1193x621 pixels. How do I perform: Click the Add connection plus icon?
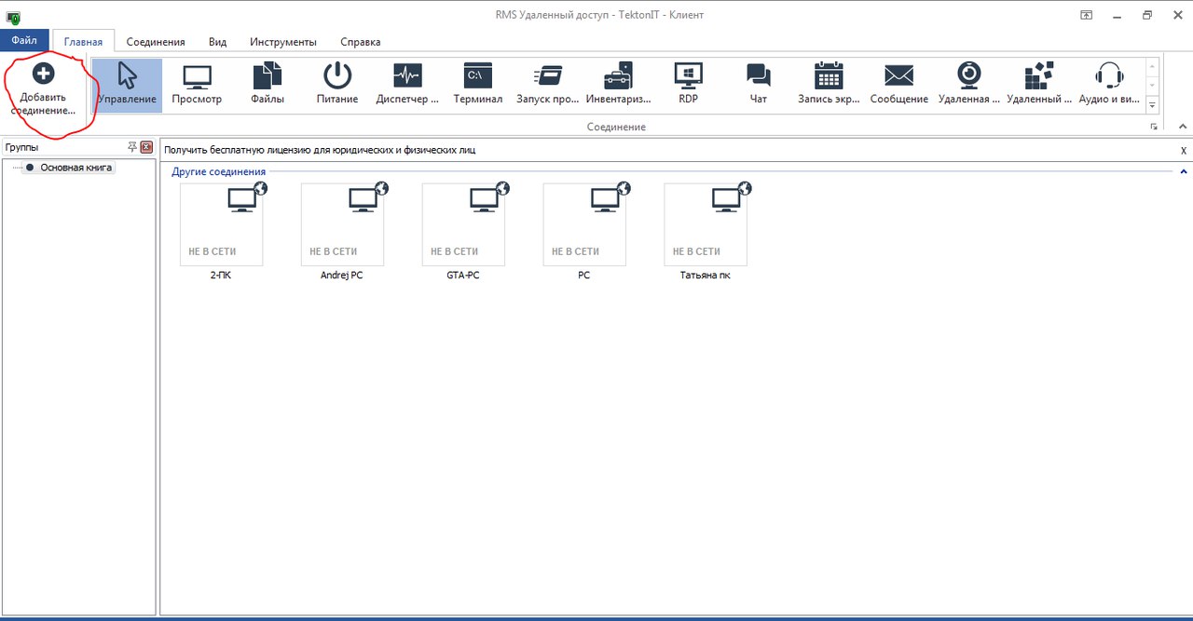point(43,74)
